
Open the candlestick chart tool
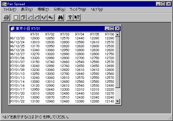[x=44, y=17]
